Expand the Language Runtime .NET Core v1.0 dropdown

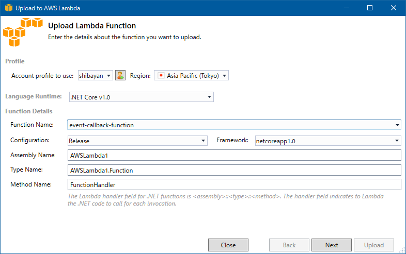142,97
